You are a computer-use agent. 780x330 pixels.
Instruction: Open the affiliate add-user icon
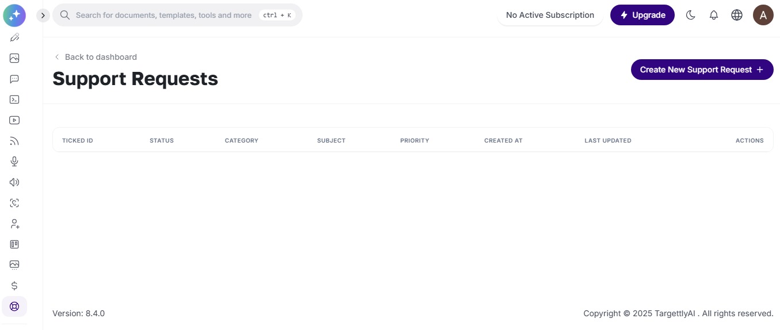pos(14,224)
